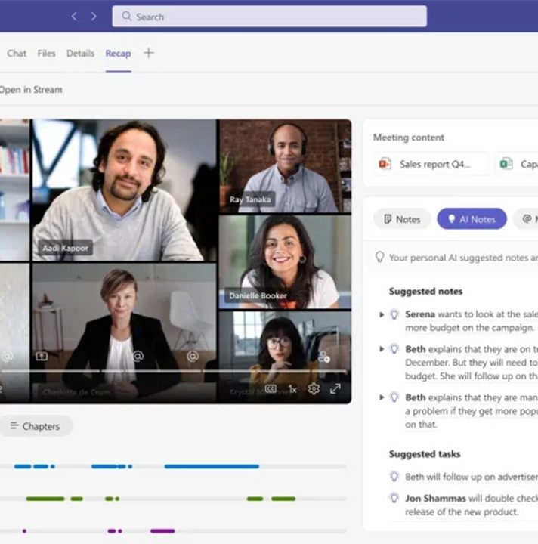The height and width of the screenshot is (544, 538).
Task: Click the lightbulb beside 'Your personal AI suggested notes'
Action: coord(380,258)
